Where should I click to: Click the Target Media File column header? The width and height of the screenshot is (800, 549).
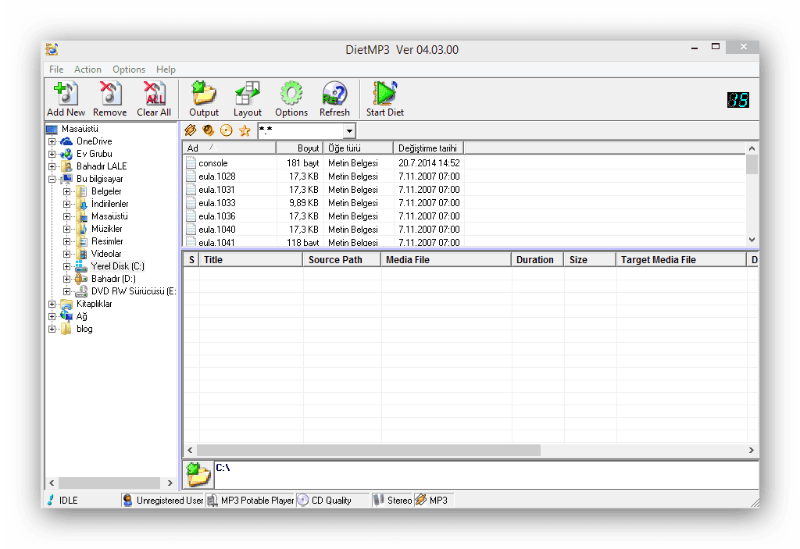[x=680, y=260]
